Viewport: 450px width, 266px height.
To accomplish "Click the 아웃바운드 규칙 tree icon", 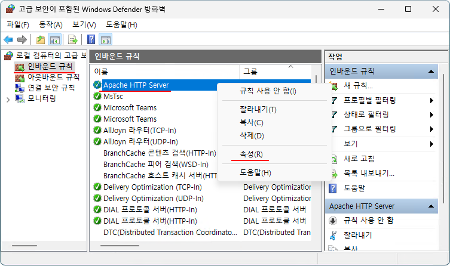I will pyautogui.click(x=20, y=78).
